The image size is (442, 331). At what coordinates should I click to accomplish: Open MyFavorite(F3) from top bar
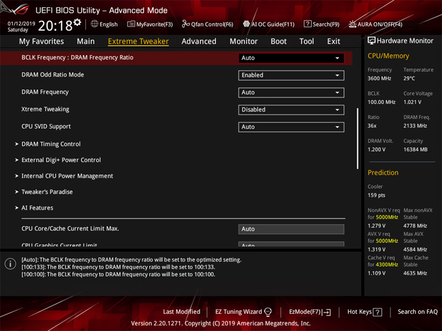[x=150, y=24]
